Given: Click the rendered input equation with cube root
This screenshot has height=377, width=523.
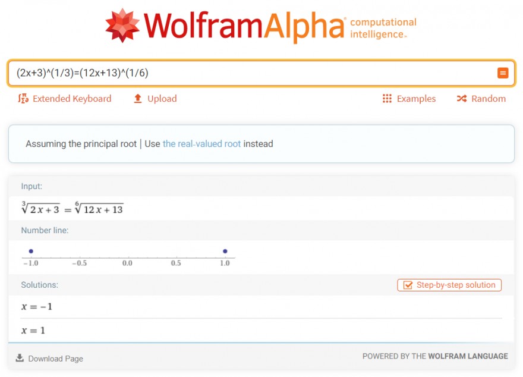Looking at the screenshot, I should pos(72,208).
